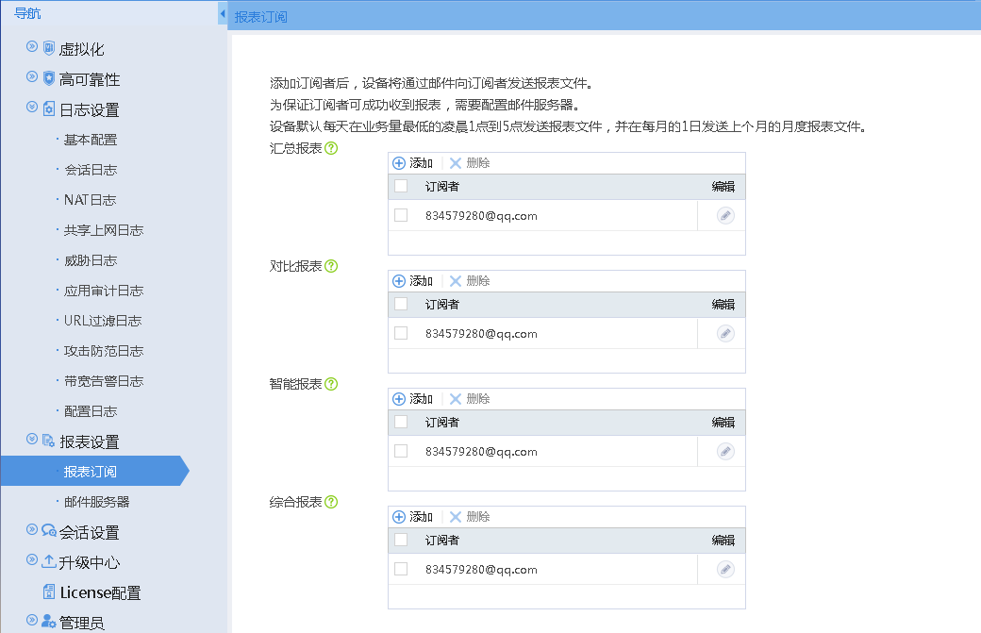Edit the subscriber in 汇总报表 table
Image resolution: width=981 pixels, height=633 pixels.
(724, 216)
